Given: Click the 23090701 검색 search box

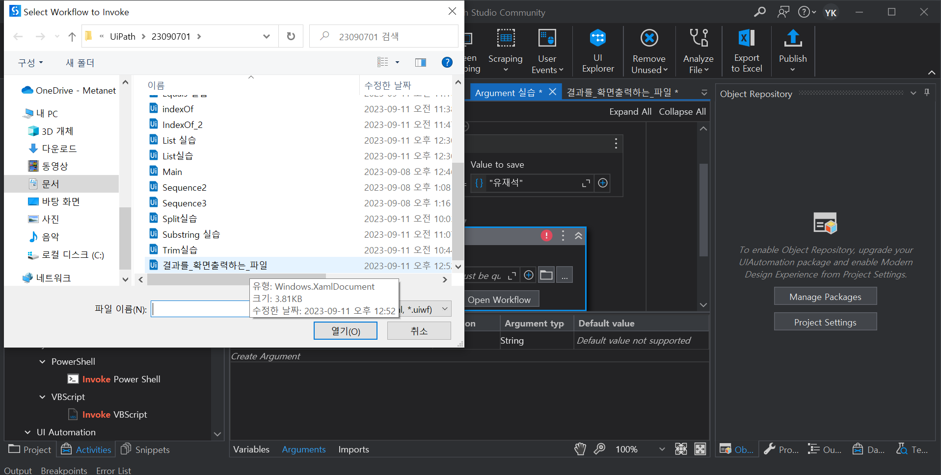Looking at the screenshot, I should 384,36.
